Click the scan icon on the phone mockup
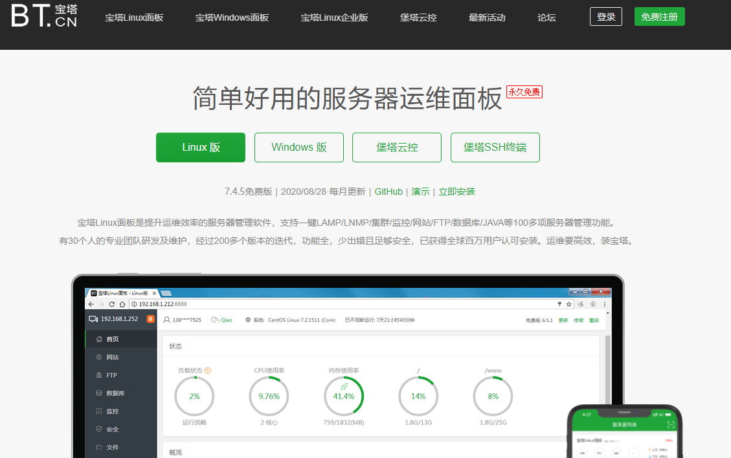Image resolution: width=731 pixels, height=458 pixels. click(671, 425)
